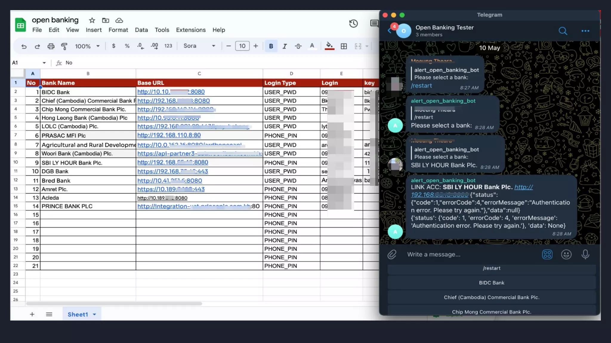The width and height of the screenshot is (611, 343).
Task: Open the Tools menu
Action: (162, 30)
